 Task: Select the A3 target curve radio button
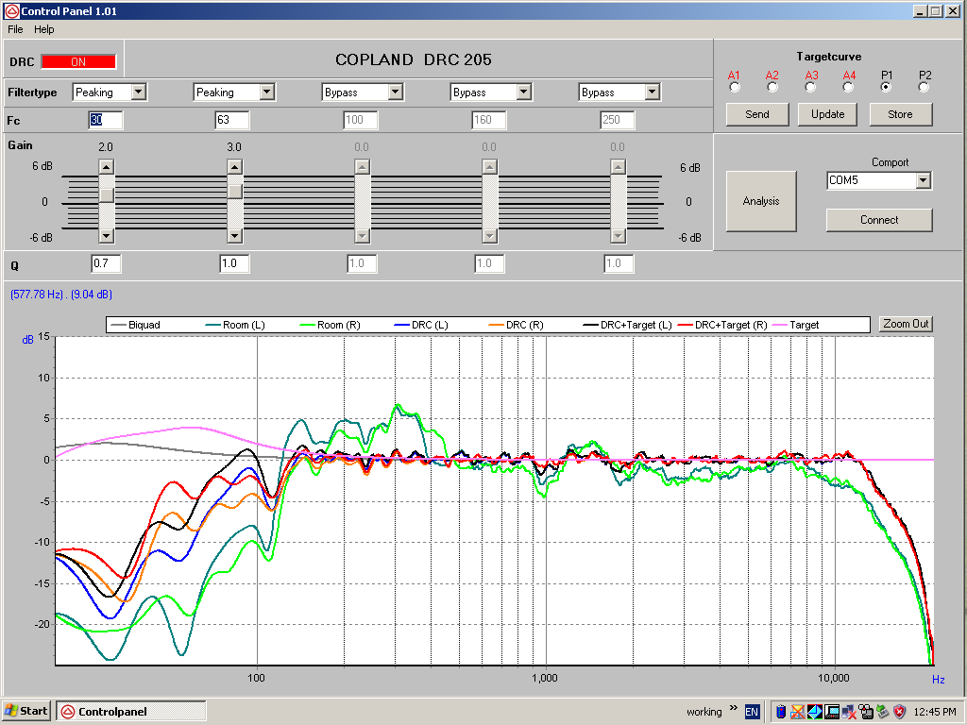pyautogui.click(x=810, y=88)
